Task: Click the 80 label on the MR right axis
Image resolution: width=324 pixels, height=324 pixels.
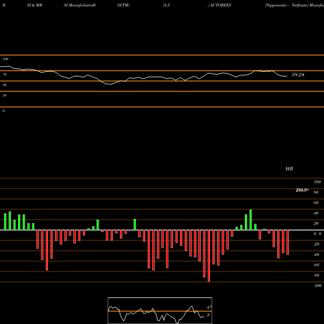Action: [316, 192]
